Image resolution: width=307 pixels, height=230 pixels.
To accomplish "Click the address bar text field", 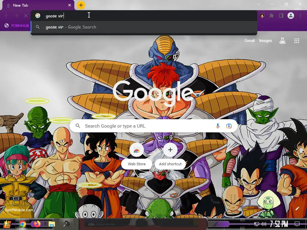I will (144, 16).
